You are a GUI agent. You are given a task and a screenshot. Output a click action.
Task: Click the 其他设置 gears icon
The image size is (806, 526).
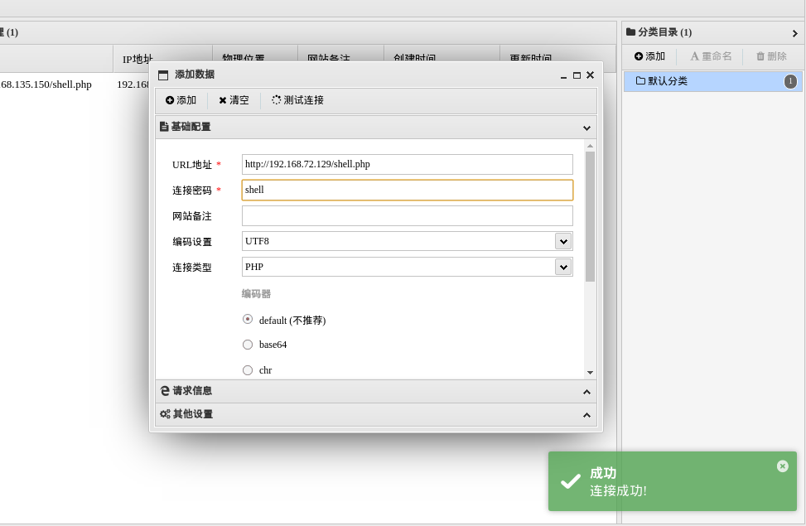(x=165, y=414)
